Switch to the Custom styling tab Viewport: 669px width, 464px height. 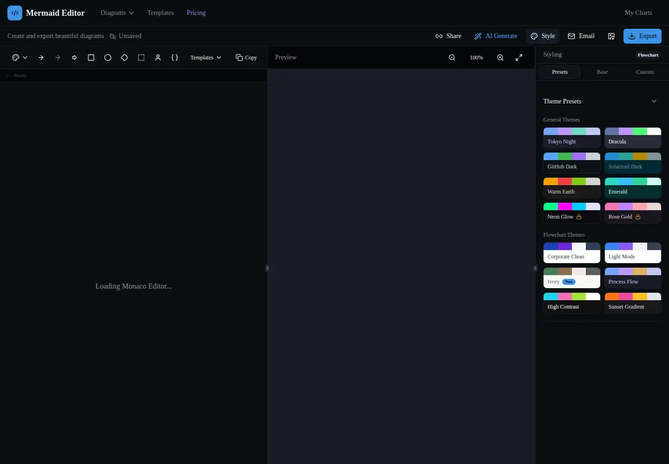[x=644, y=72]
